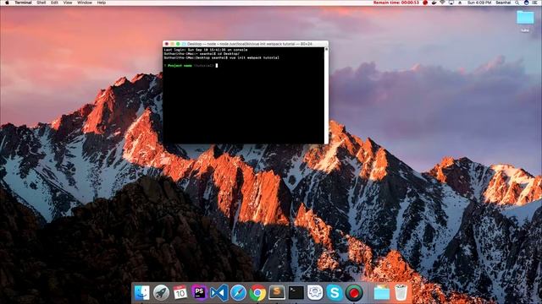Click the red recording status icon in menu bar
The width and height of the screenshot is (542, 304).
coord(425,3)
